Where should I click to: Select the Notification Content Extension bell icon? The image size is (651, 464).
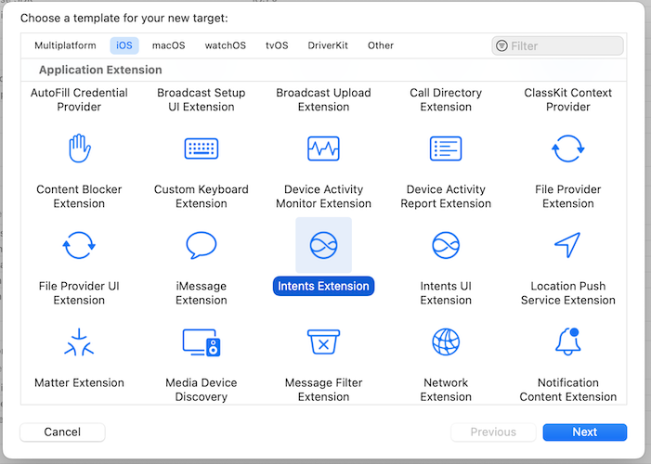(x=568, y=342)
